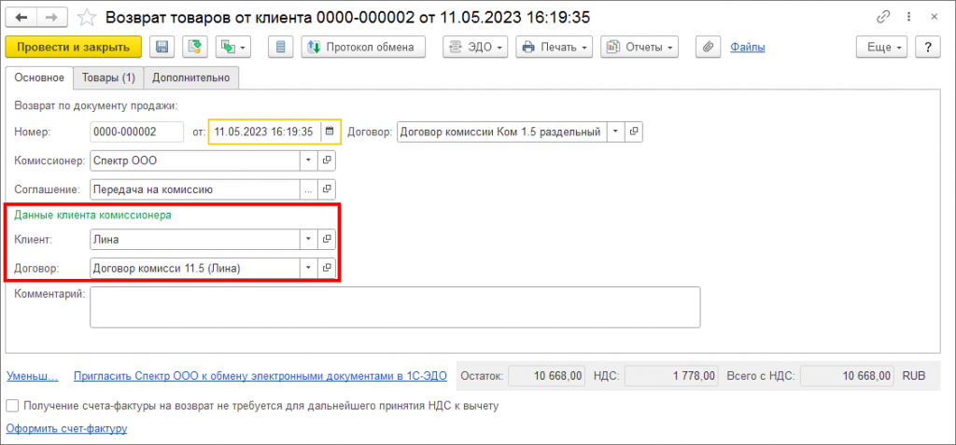Add document to favorites with star
Screen dimensions: 956x445
87,18
